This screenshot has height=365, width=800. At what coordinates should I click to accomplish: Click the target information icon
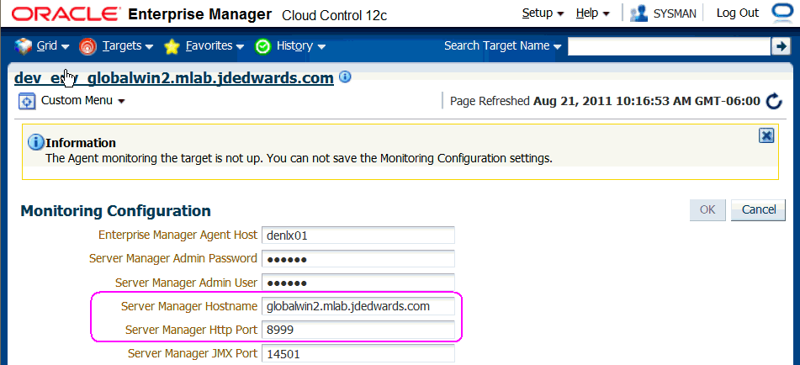click(x=345, y=77)
